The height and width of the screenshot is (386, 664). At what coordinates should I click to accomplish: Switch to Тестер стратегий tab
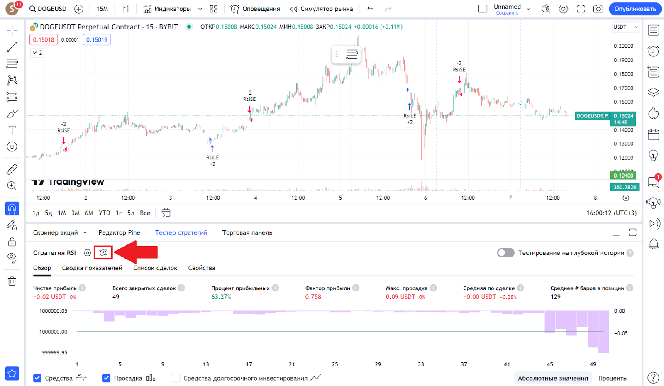point(181,232)
